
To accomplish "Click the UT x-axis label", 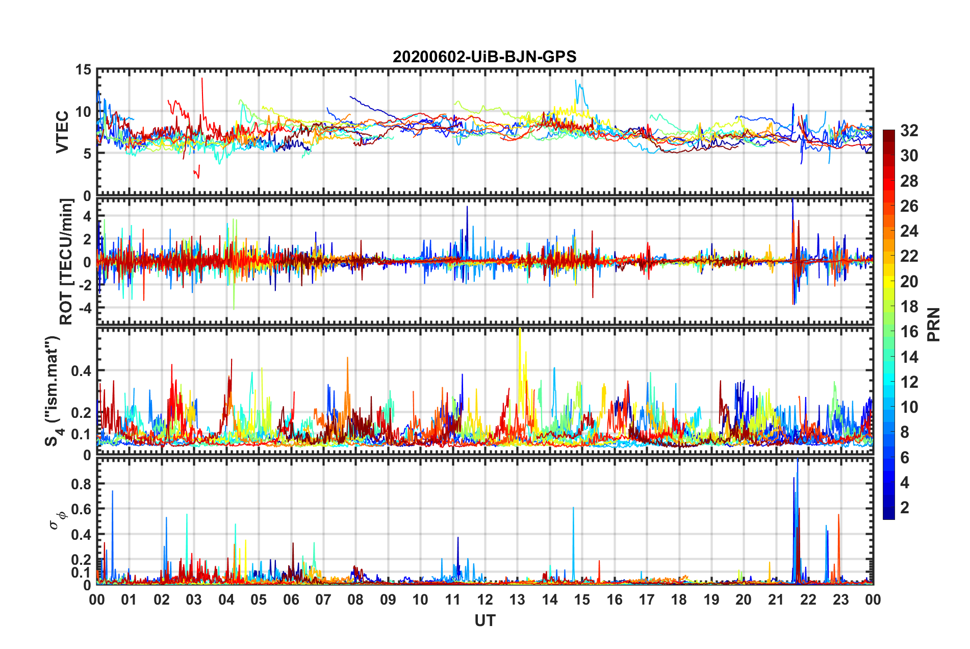I will point(485,620).
